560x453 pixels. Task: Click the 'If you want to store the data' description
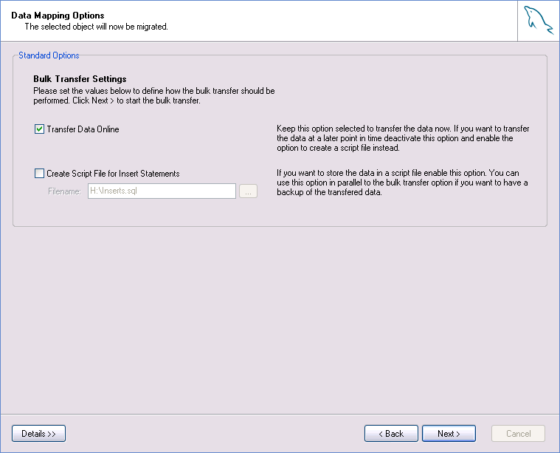(x=402, y=183)
